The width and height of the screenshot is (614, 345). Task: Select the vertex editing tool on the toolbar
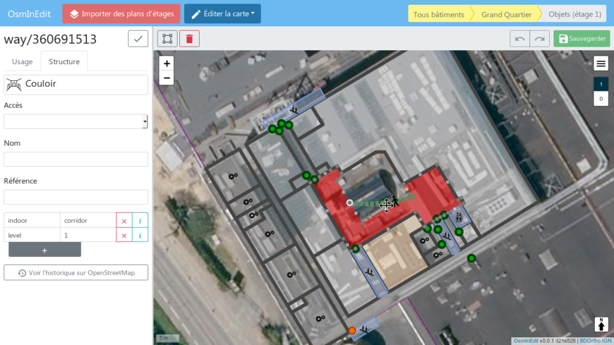[x=167, y=38]
